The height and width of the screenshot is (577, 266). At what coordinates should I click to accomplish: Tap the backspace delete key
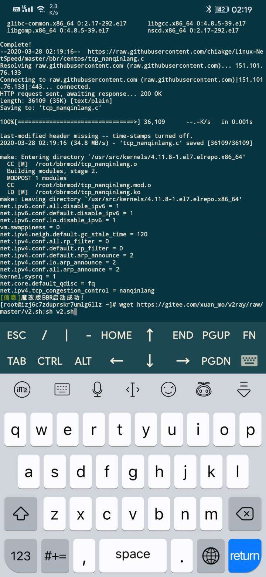coord(244,513)
